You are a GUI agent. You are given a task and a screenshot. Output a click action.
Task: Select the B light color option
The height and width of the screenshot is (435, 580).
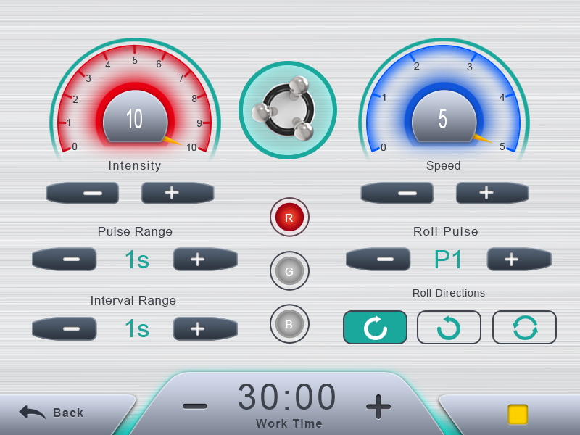click(x=289, y=324)
